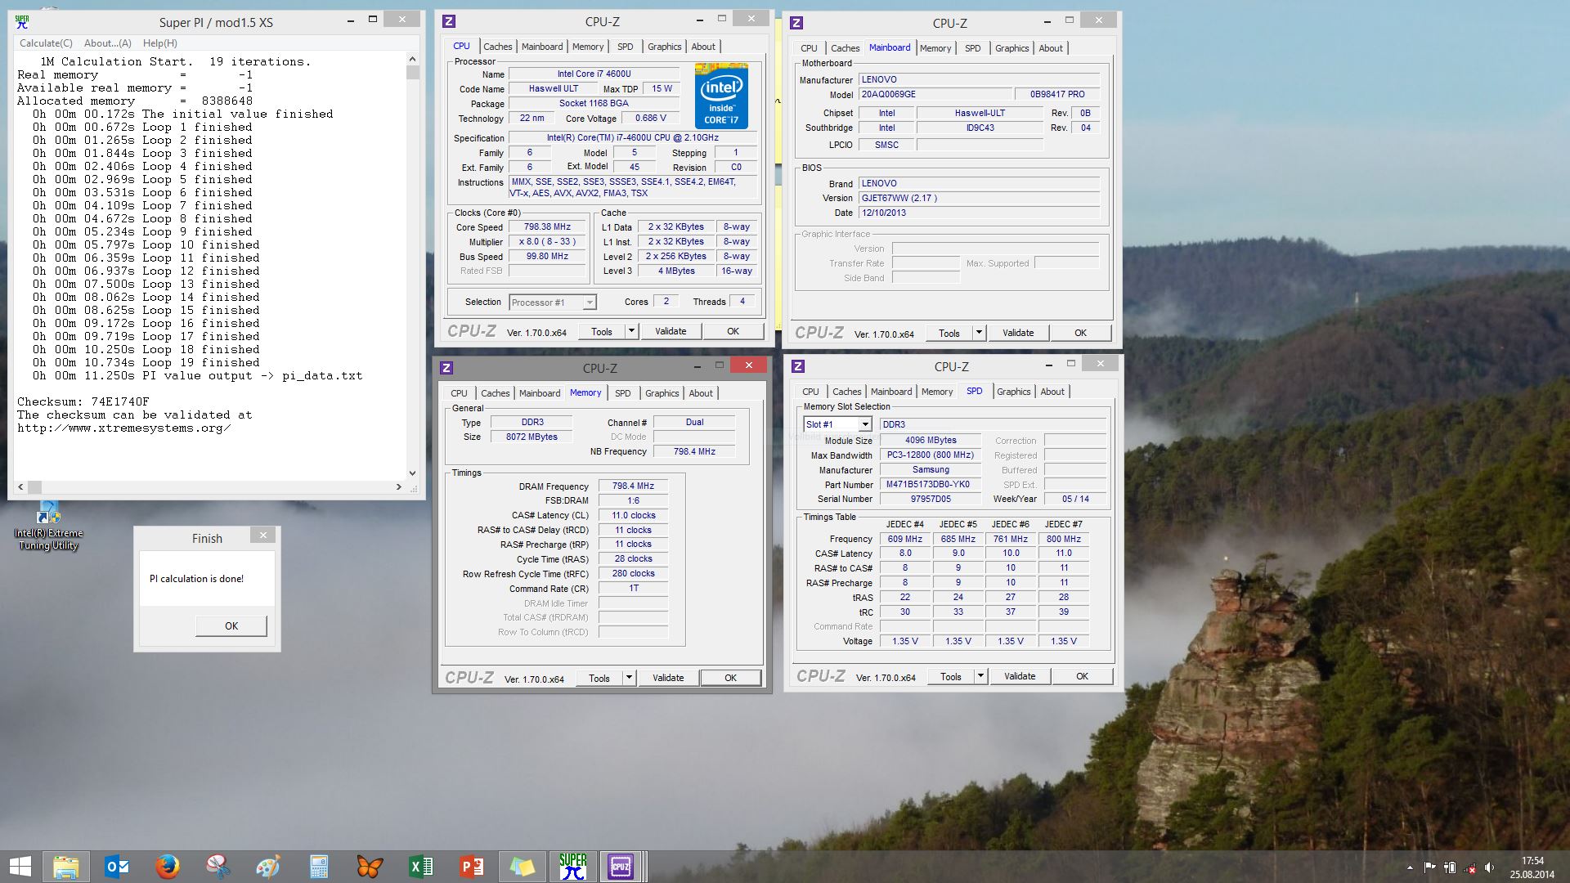Expand Tools arrow in Mainboard window

click(979, 333)
